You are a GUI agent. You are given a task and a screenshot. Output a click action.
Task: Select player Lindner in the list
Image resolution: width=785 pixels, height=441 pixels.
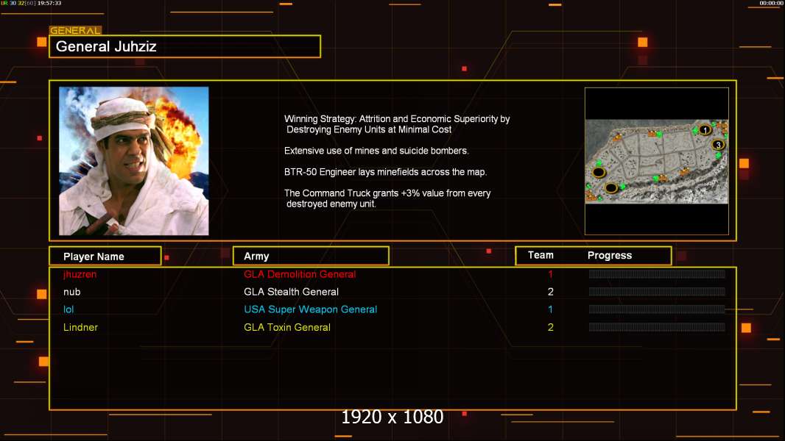[x=80, y=327]
